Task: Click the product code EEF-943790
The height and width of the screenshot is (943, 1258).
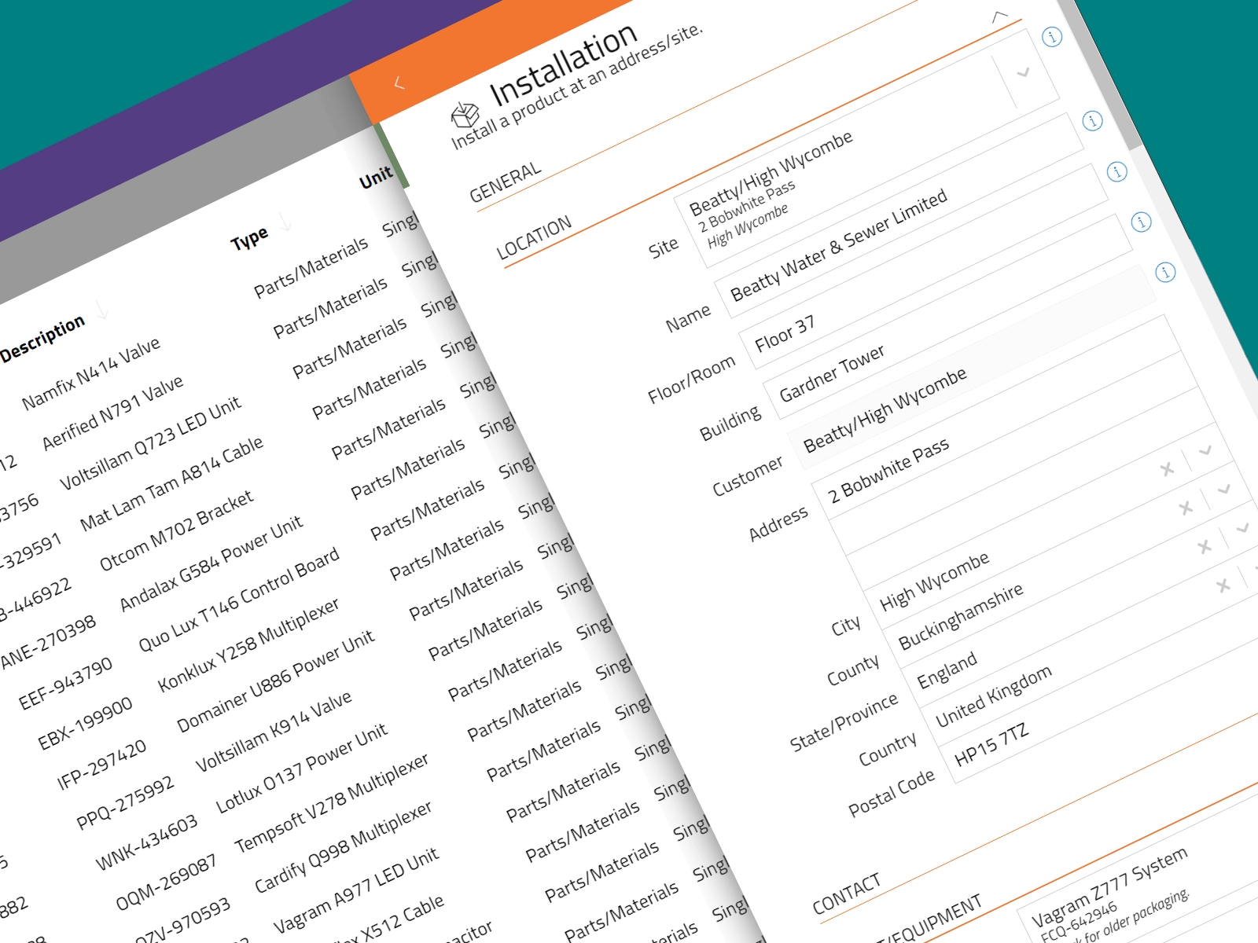Action: (65, 684)
